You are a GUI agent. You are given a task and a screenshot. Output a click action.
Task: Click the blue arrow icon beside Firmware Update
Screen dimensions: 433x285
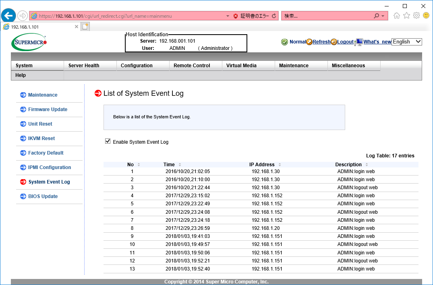23,109
